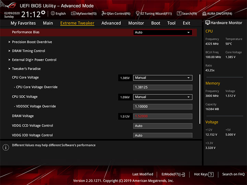Click the AURA ON/OFF light icon
Screen dimensions: 247x185
[204, 13]
